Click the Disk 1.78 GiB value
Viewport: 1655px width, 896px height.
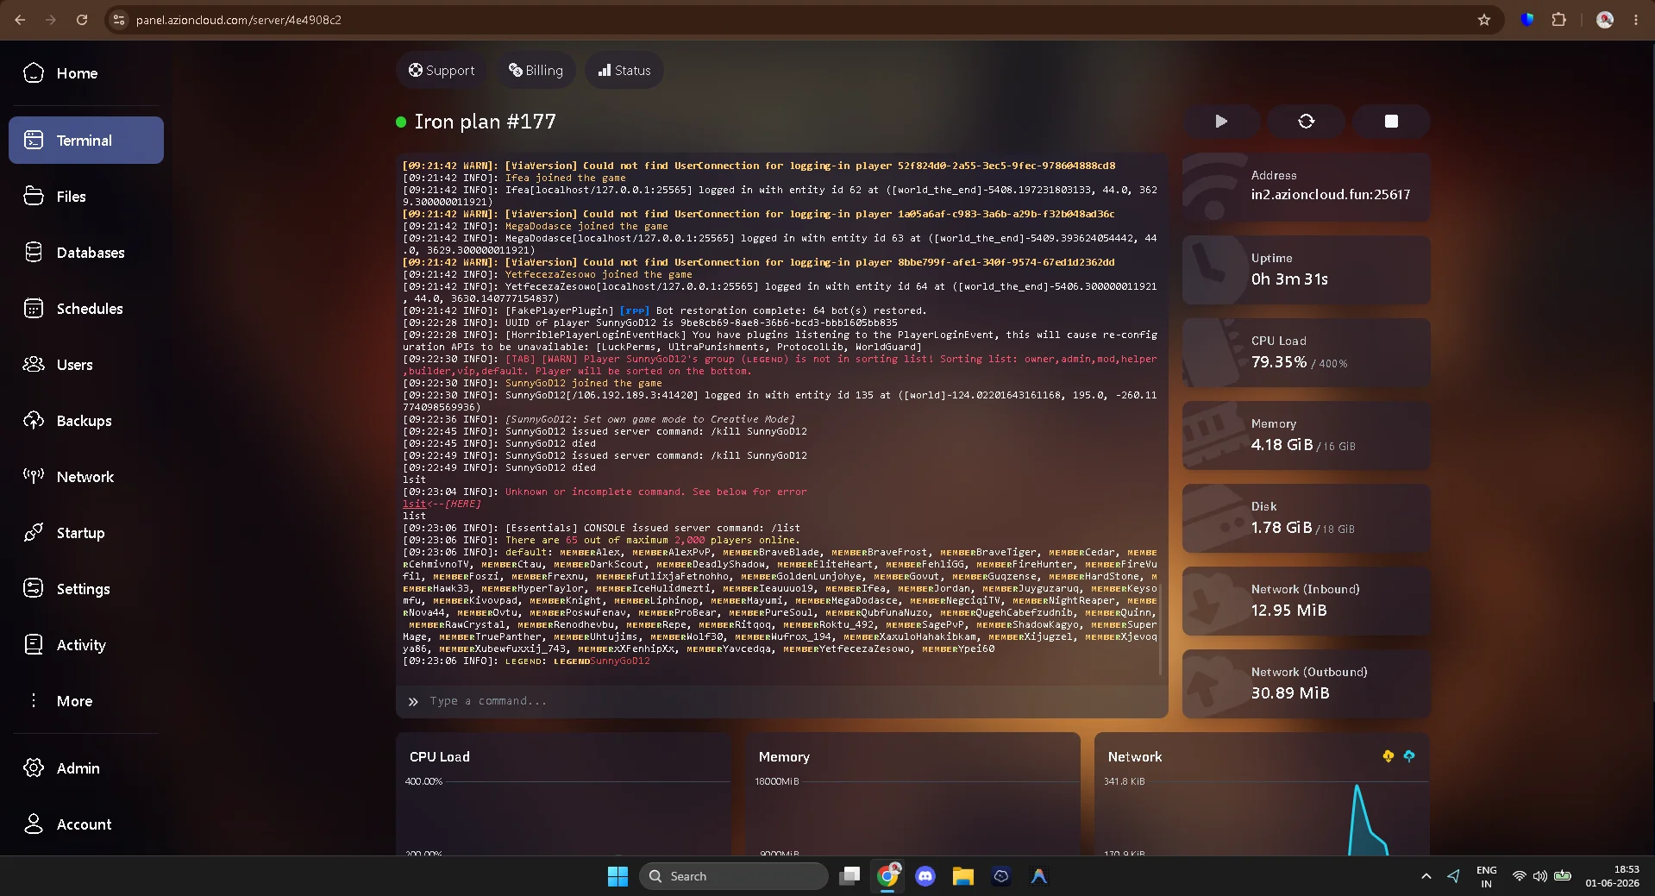1282,528
